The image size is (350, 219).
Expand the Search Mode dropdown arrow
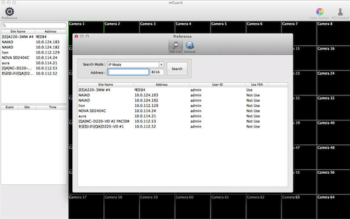[161, 65]
